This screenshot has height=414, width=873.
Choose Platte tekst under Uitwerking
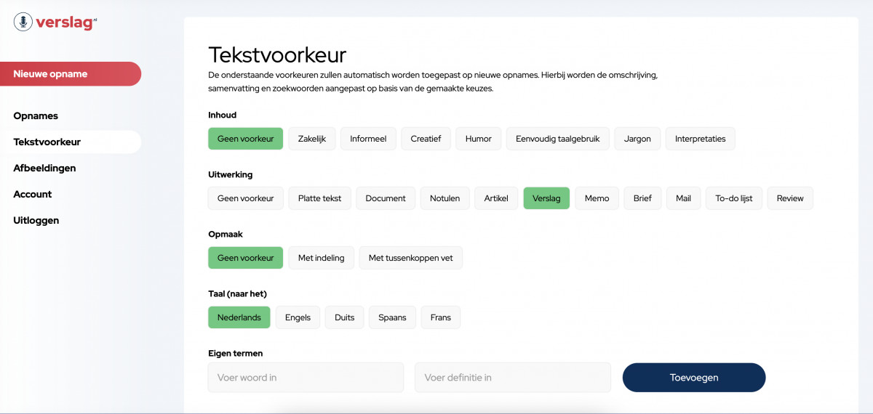pyautogui.click(x=319, y=198)
